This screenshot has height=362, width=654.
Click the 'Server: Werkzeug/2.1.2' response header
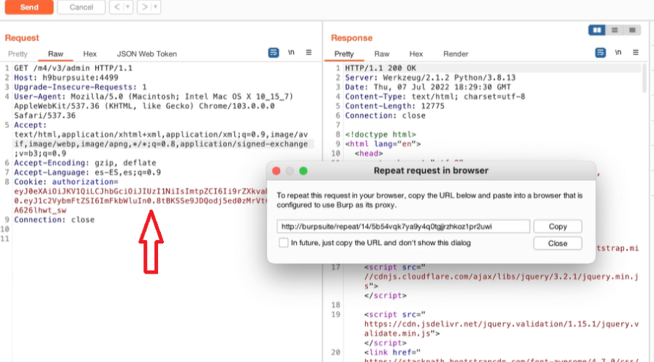click(430, 78)
